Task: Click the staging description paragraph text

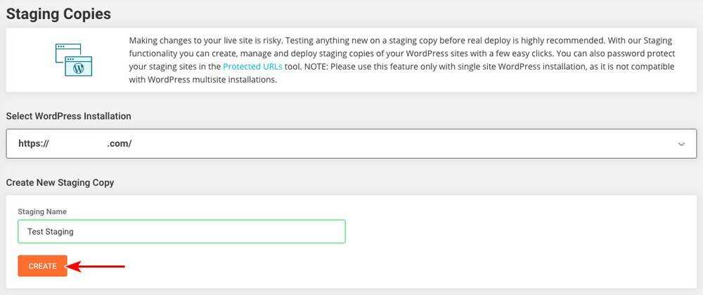Action: [401, 53]
